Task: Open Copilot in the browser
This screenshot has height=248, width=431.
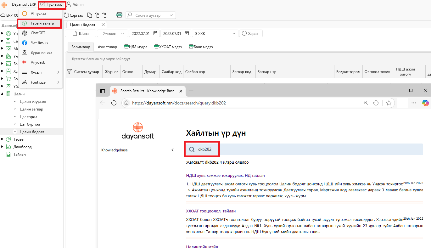Action: tap(425, 103)
